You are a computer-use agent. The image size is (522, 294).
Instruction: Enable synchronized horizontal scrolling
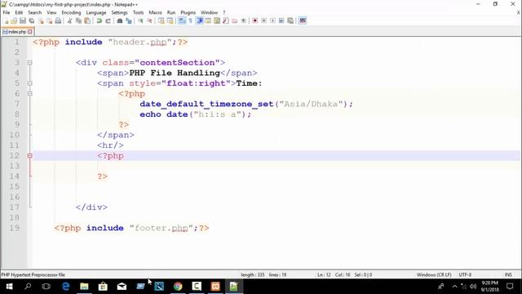pos(170,20)
